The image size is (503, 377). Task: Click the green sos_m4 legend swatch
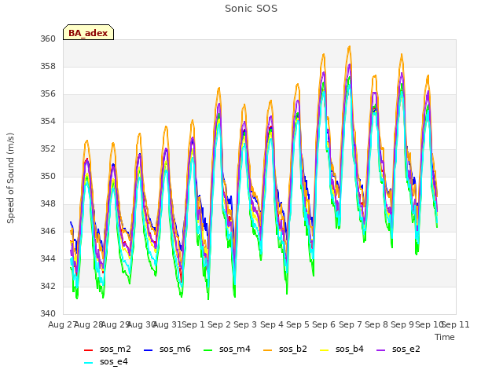207,350
